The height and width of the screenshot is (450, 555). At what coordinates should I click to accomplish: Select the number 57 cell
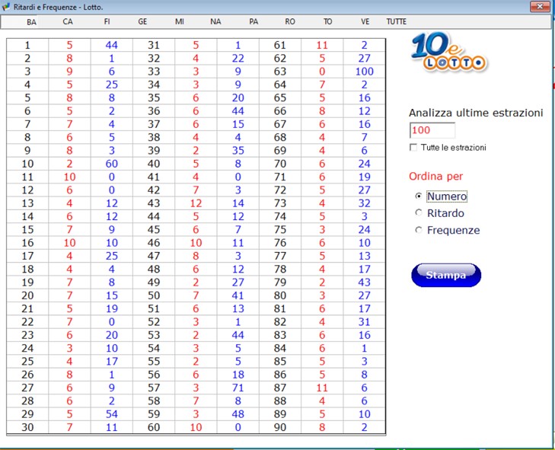(x=154, y=388)
